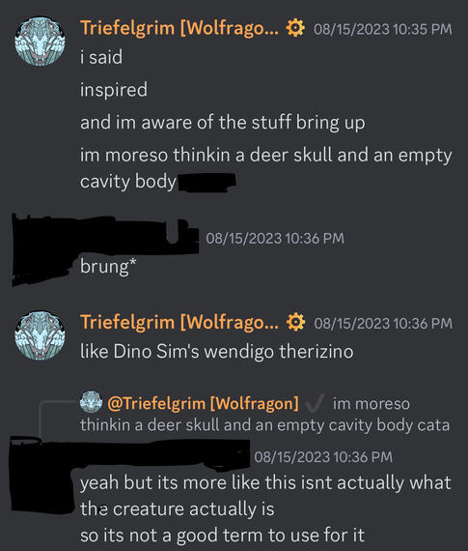The height and width of the screenshot is (551, 468).
Task: Click the @Triefelgrim [Wolfragon] reply mention
Action: 204,403
